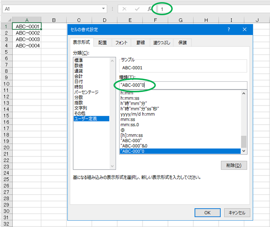
Task: Choose パーセンテージ in the category list
Action: [91, 92]
